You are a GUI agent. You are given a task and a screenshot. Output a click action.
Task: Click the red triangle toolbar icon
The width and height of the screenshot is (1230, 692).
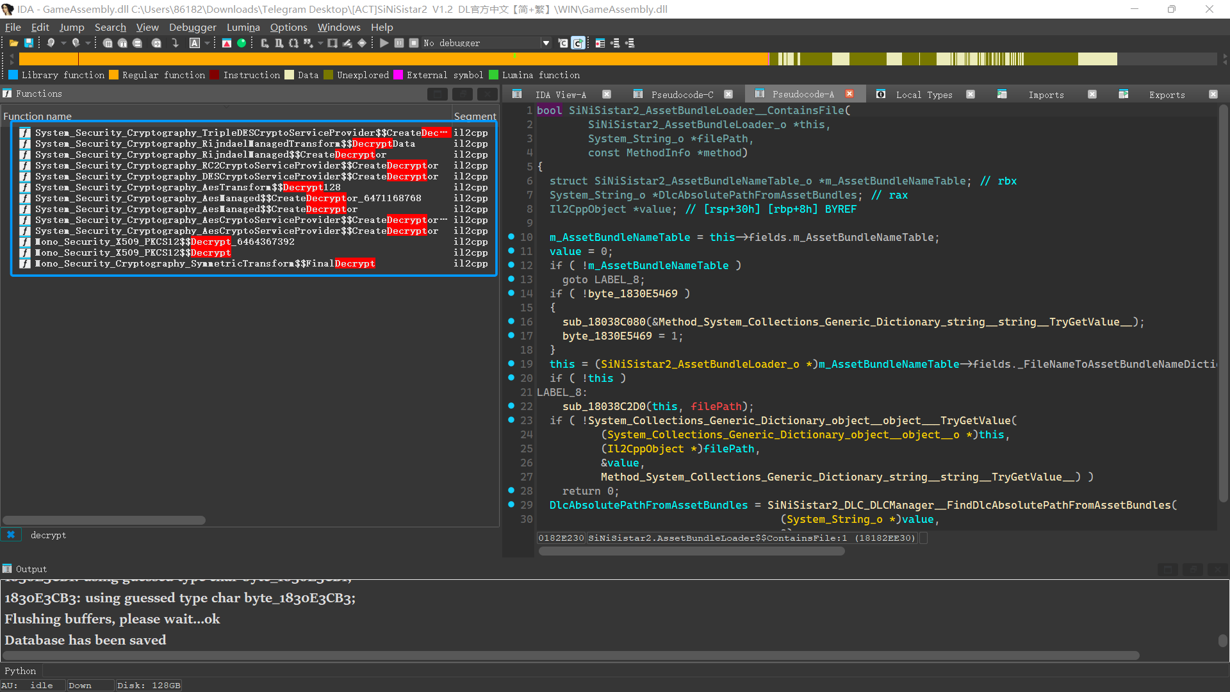(227, 43)
